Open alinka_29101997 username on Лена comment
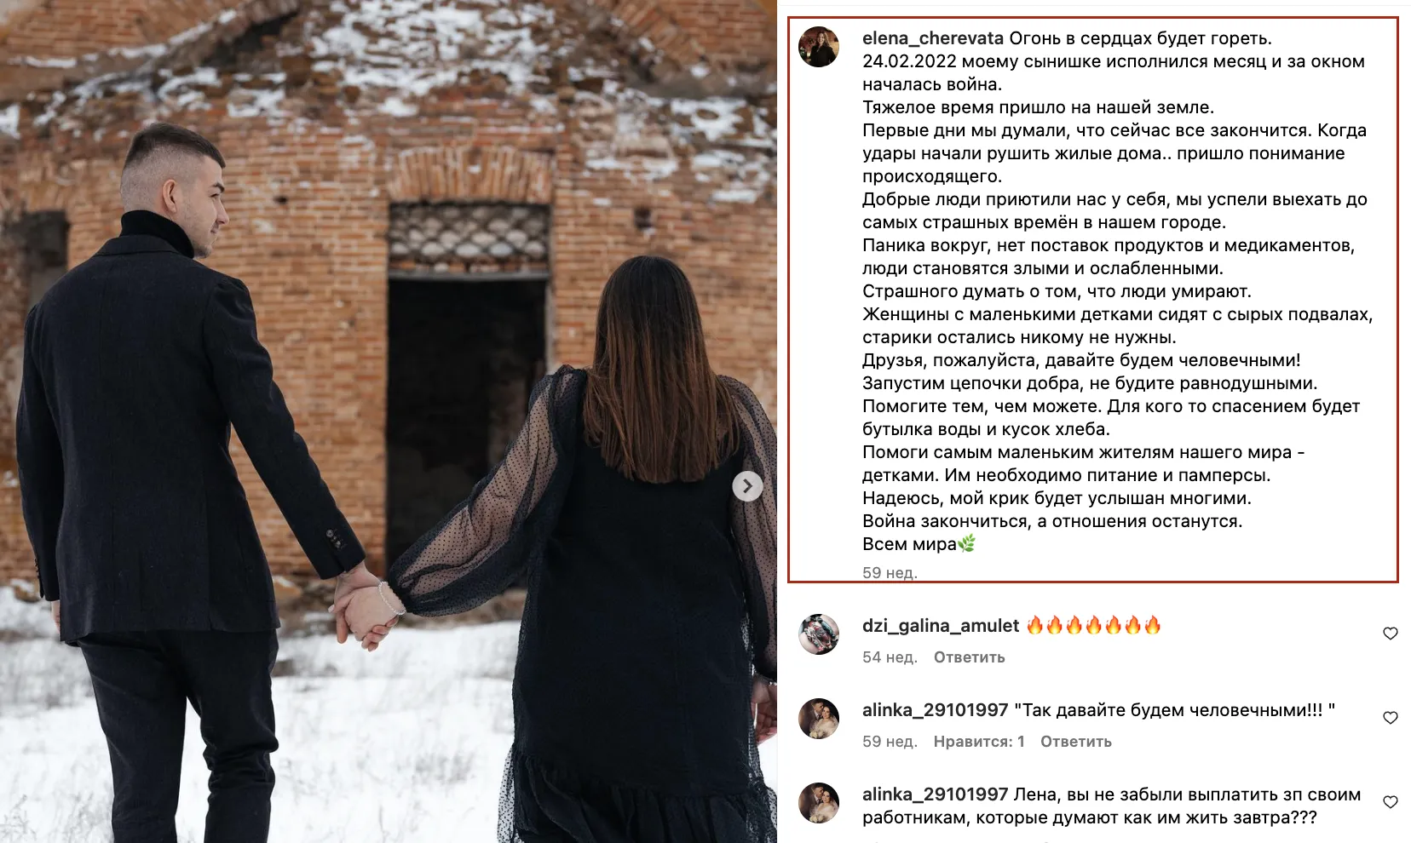Viewport: 1411px width, 843px height. [x=935, y=794]
